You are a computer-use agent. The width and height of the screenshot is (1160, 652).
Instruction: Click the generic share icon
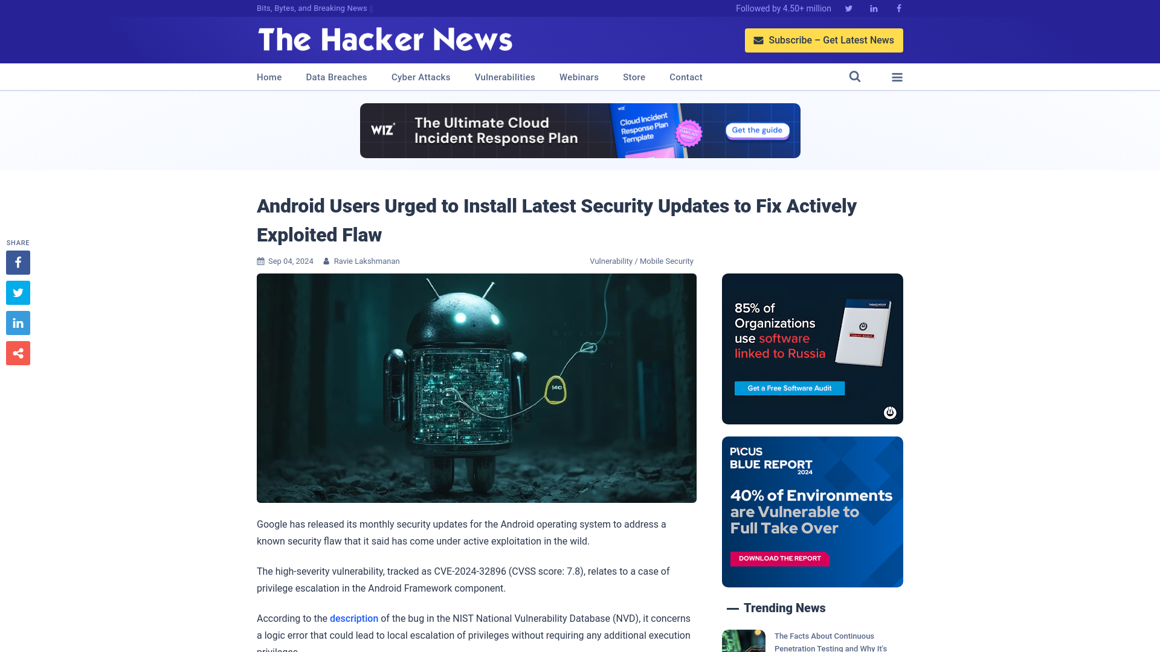point(18,353)
